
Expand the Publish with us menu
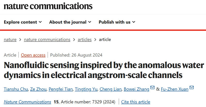[117, 22]
